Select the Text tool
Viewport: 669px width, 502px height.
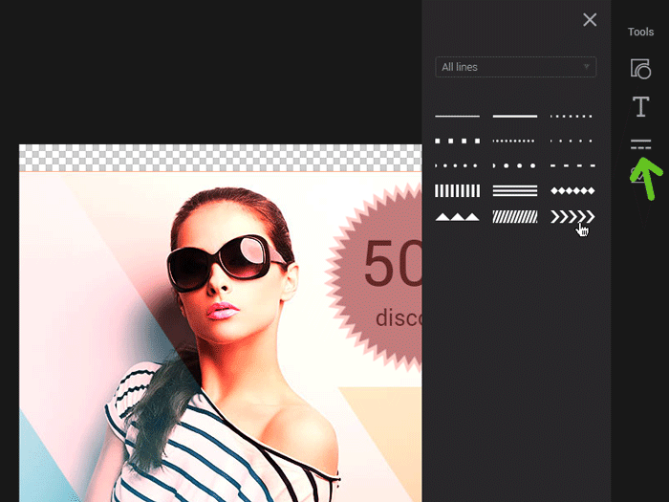[640, 107]
